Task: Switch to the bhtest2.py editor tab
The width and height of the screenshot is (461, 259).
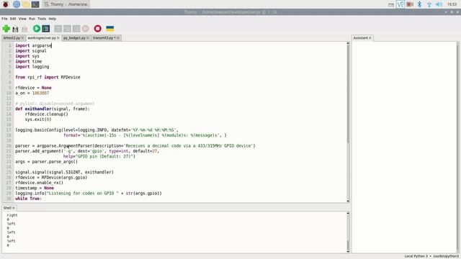Action: tap(12, 38)
